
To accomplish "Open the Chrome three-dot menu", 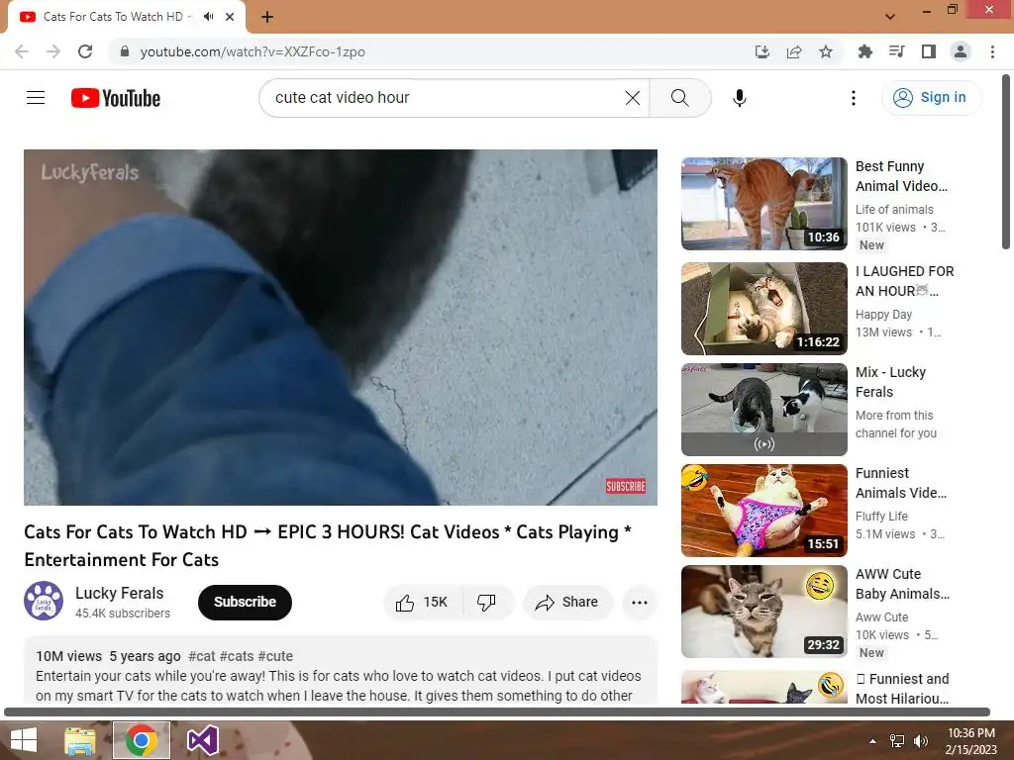I will pos(992,51).
